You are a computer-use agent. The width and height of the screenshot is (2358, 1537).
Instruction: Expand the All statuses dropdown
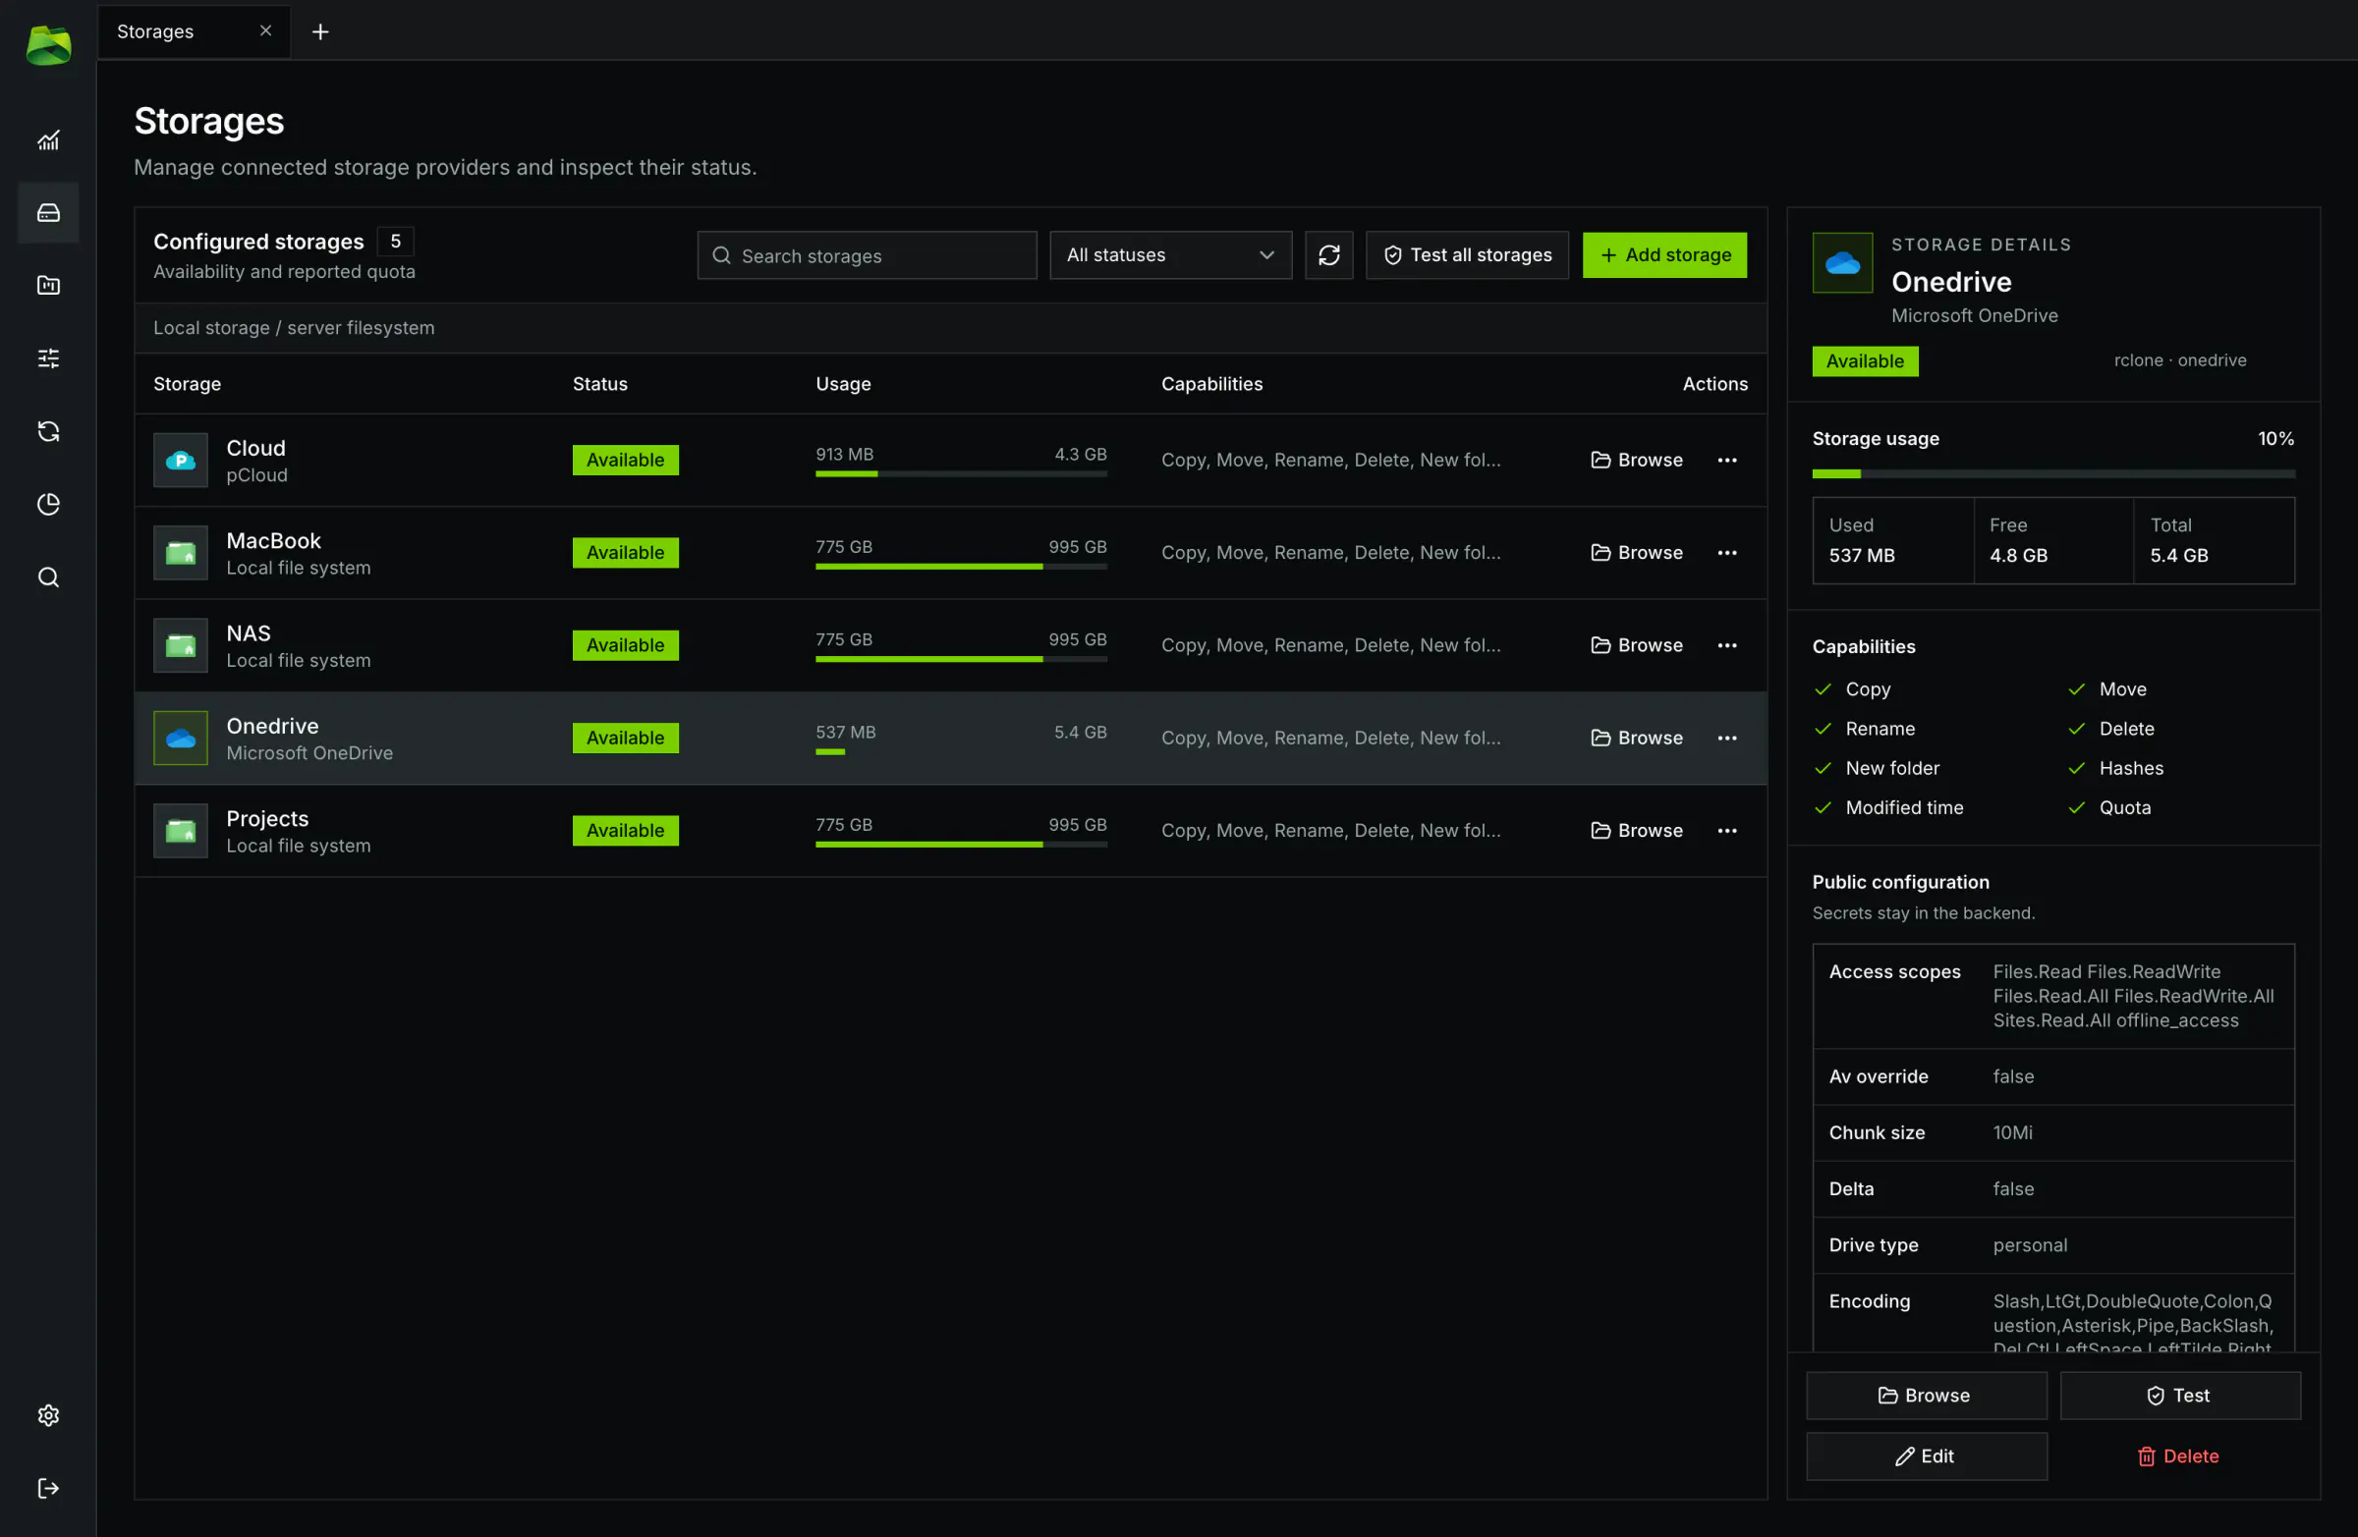pyautogui.click(x=1170, y=255)
